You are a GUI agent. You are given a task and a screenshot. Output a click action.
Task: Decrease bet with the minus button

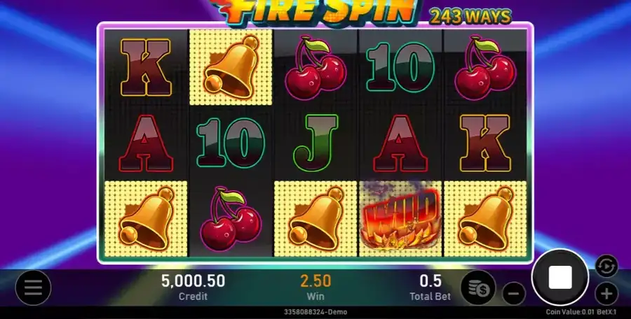click(x=514, y=293)
